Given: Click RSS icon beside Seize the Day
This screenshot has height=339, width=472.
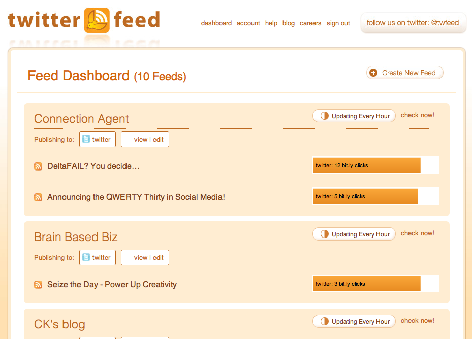Looking at the screenshot, I should [x=38, y=284].
